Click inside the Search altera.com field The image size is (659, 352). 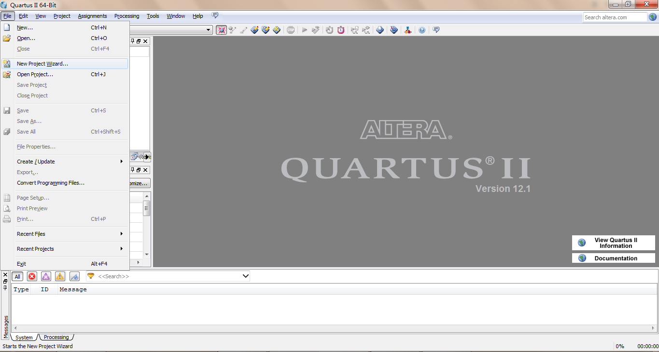616,16
